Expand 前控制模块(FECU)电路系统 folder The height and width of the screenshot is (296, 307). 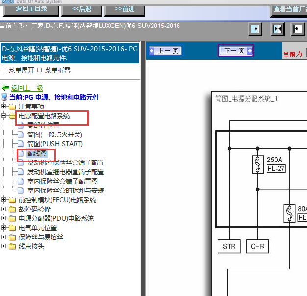click(x=3, y=200)
